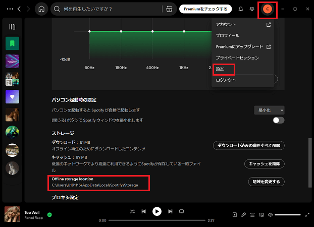314x227 pixels.
Task: Choose Premiumにアップグレード menu entry
Action: tap(243, 47)
